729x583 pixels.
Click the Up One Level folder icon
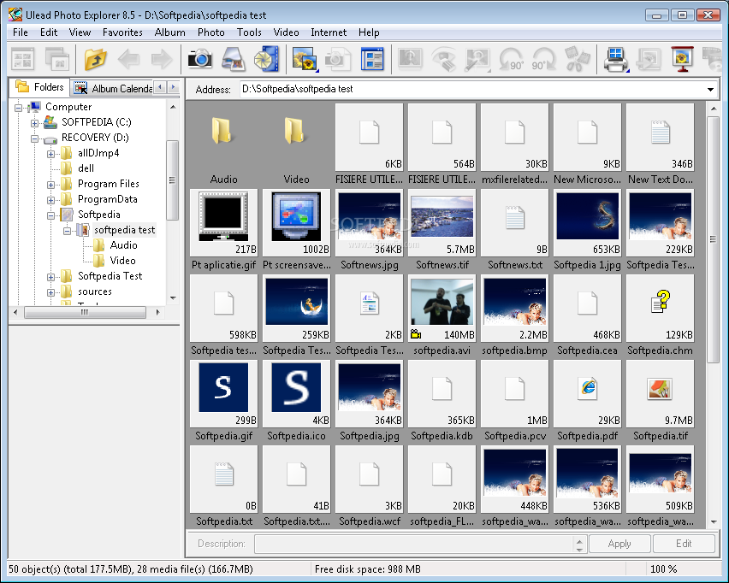[x=95, y=60]
